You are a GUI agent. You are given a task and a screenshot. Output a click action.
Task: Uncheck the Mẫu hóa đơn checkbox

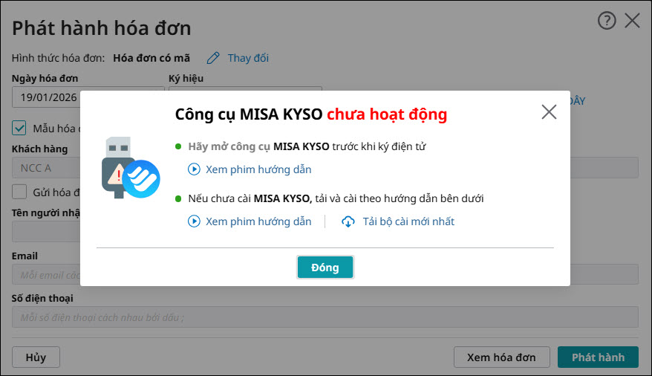(x=20, y=128)
